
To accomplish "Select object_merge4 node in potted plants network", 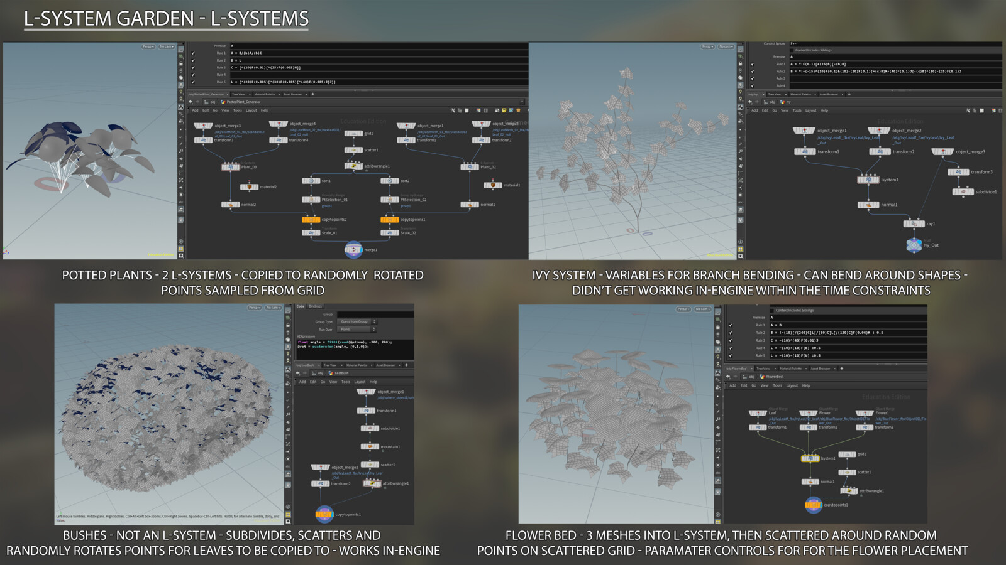I will (x=279, y=124).
